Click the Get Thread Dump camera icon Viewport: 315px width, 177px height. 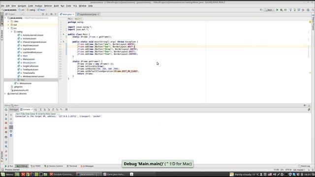[x=6, y=137]
